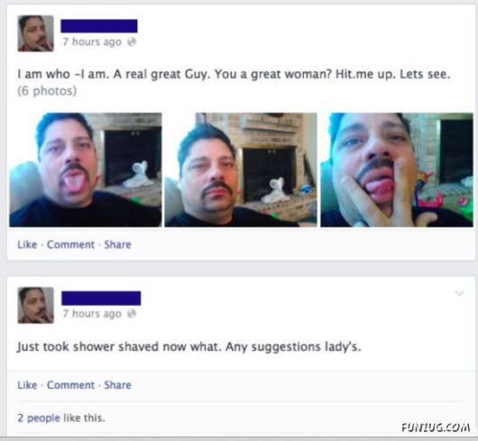This screenshot has width=478, height=441.
Task: Open the middle photo with fireplace
Action: (x=241, y=170)
